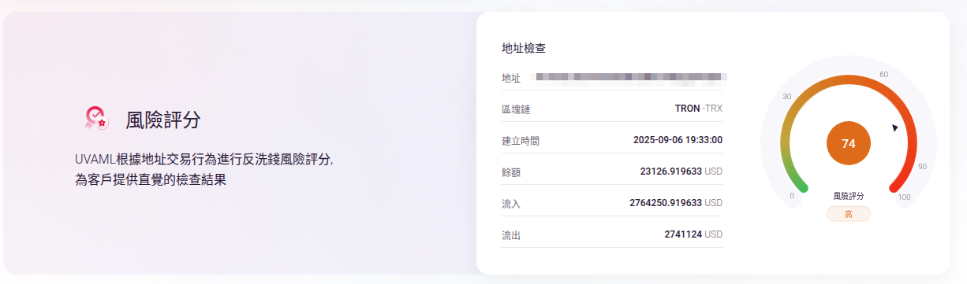Screen dimensions: 967x284
Task: Click the 地址 row label
Action: tap(511, 78)
